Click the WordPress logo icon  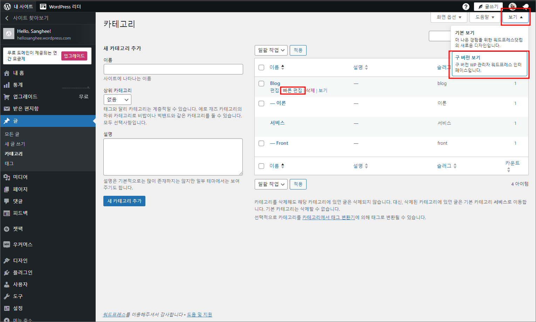click(x=7, y=6)
